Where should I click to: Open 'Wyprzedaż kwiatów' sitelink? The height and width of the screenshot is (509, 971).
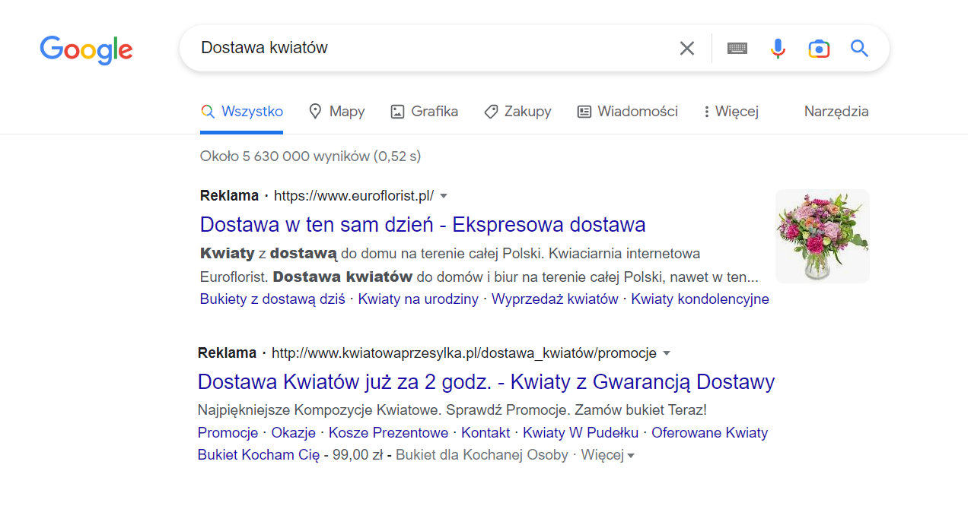[x=555, y=299]
